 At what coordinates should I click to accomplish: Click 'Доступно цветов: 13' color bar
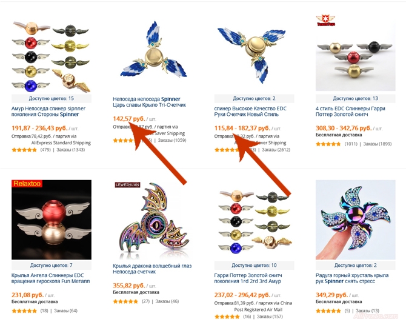[x=356, y=98]
